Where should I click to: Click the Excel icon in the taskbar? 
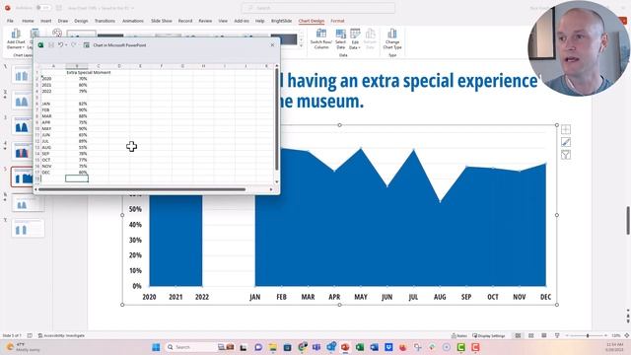coord(360,347)
